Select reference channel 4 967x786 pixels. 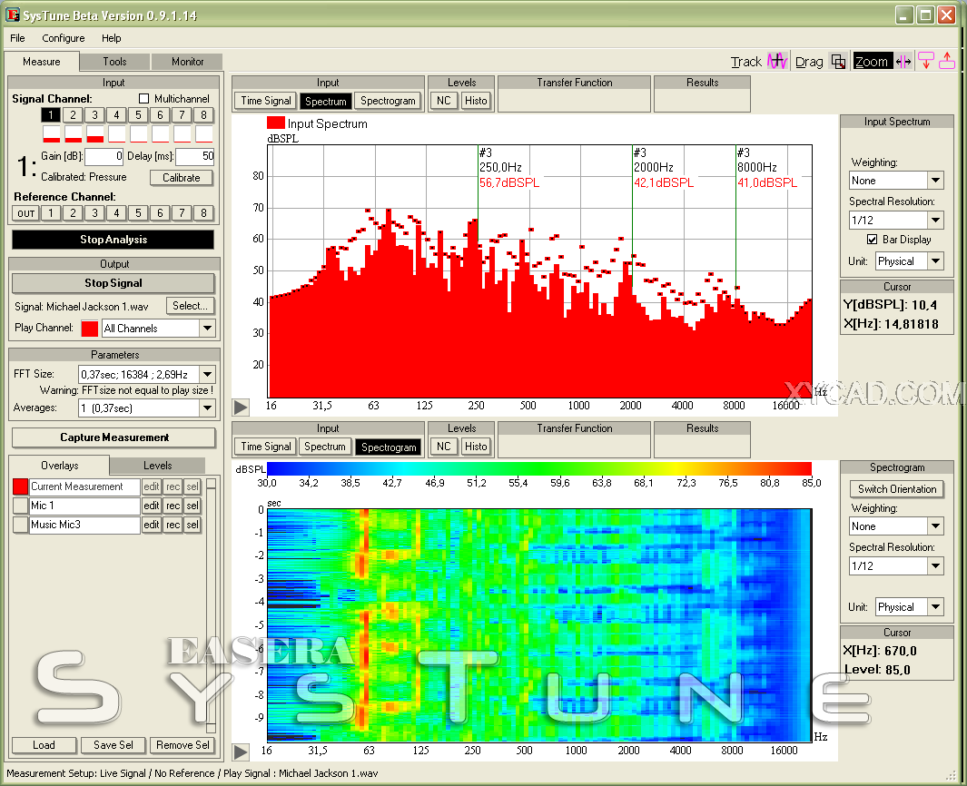(x=116, y=213)
